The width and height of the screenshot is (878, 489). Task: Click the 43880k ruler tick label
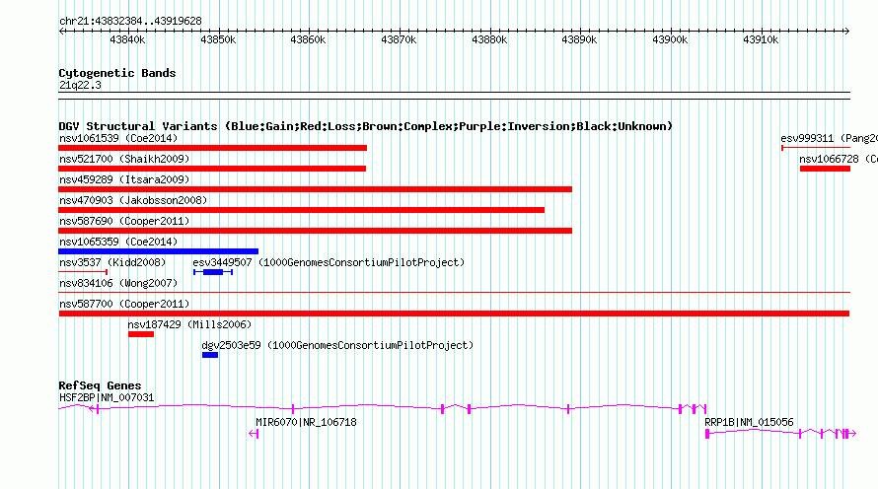489,39
